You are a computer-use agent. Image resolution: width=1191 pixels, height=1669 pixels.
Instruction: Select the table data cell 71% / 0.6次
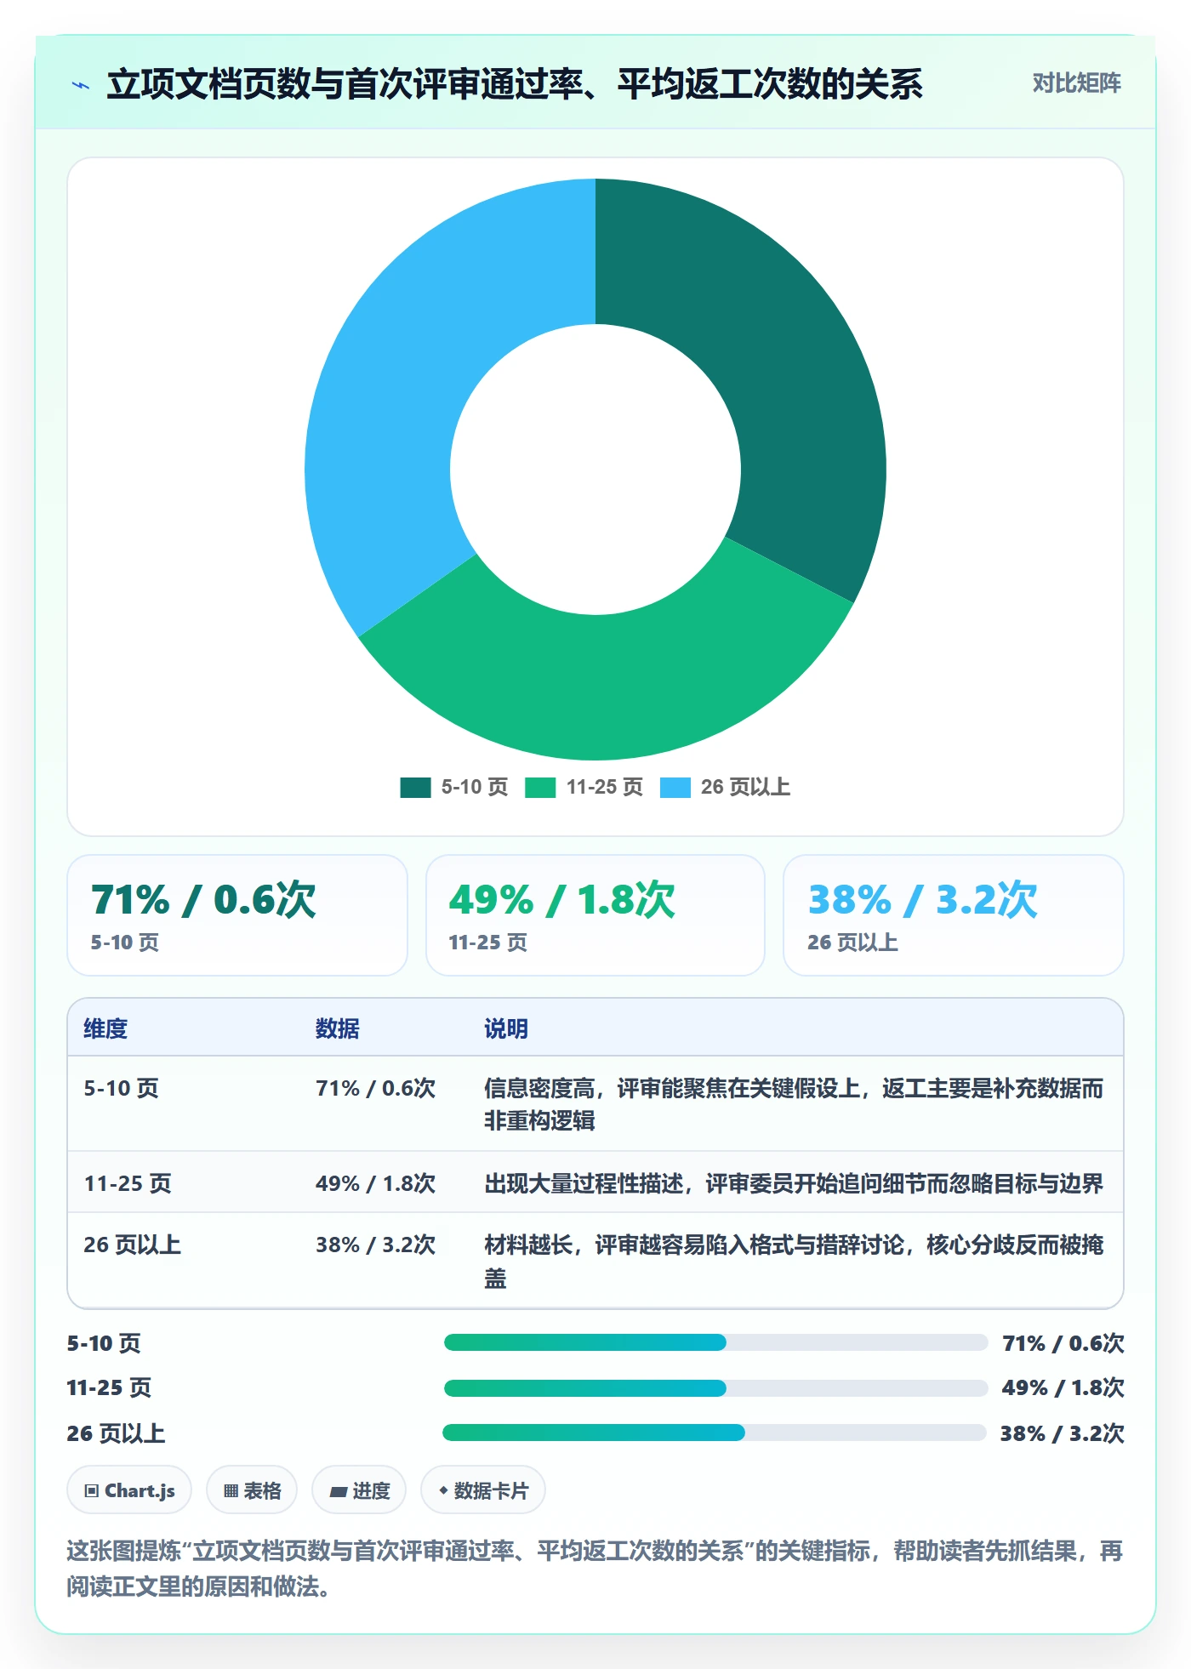375,1089
